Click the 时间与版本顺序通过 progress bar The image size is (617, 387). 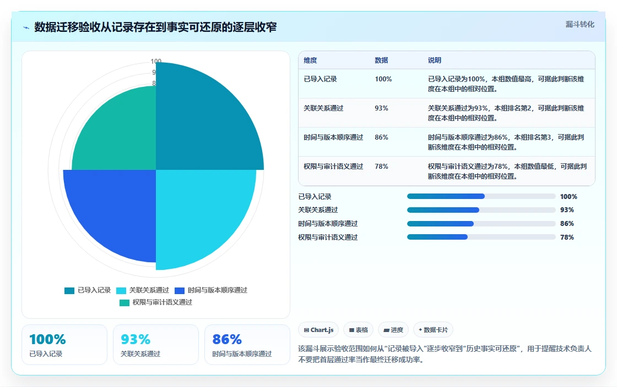click(481, 224)
